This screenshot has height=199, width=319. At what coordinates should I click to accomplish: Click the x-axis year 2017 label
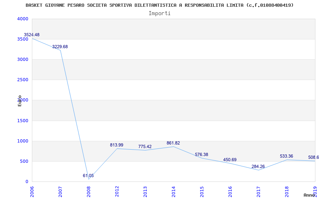(258, 192)
